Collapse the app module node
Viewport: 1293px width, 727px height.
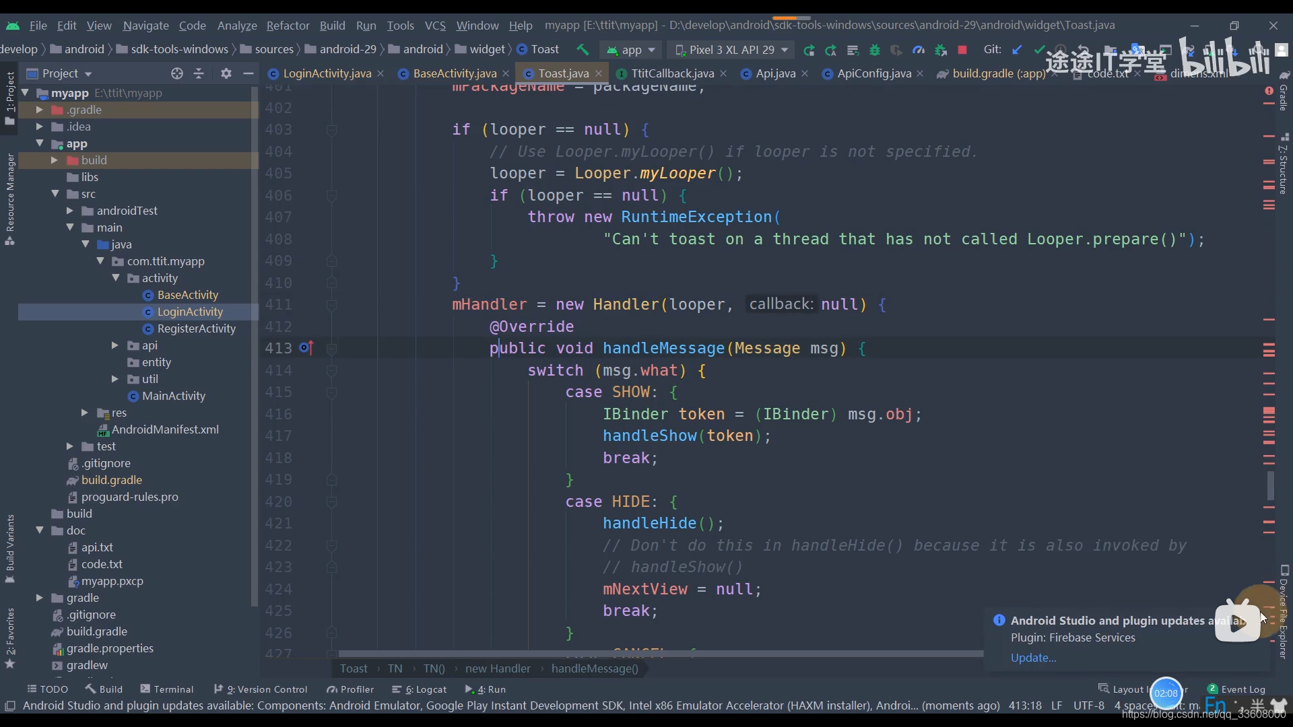tap(39, 143)
